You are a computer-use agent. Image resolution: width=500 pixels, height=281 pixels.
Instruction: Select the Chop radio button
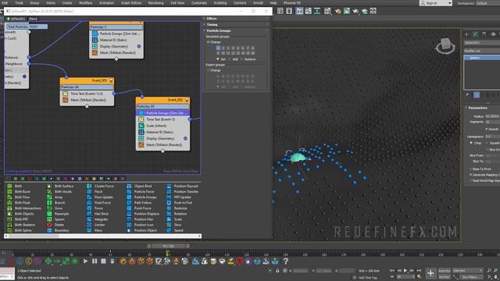coord(471,143)
